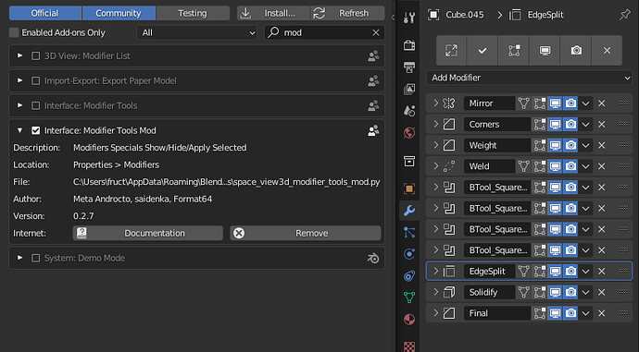
Task: Expand the Corners modifier panel
Action: 435,124
